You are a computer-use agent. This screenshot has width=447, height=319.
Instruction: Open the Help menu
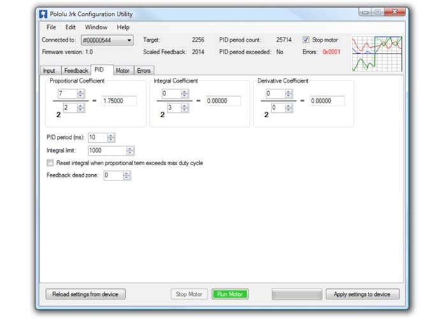(x=123, y=27)
